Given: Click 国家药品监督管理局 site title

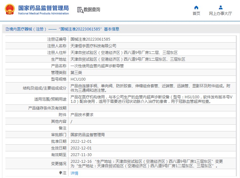Looking at the screenshot, I should coord(43,8).
